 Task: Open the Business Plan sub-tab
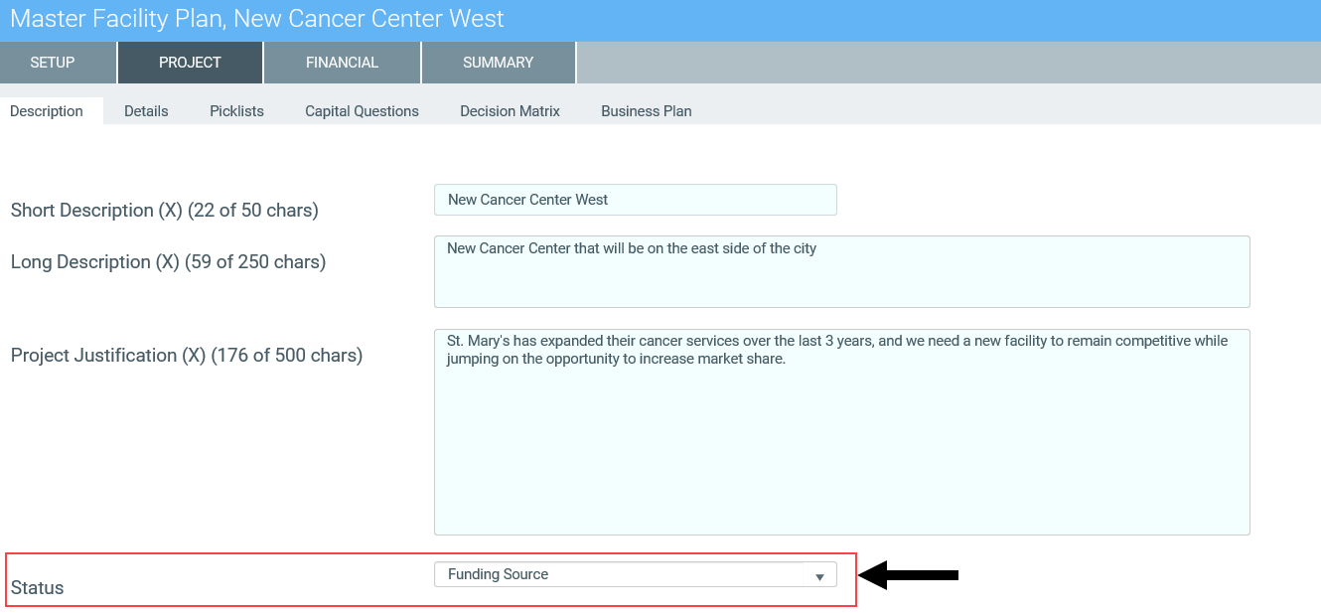tap(646, 111)
